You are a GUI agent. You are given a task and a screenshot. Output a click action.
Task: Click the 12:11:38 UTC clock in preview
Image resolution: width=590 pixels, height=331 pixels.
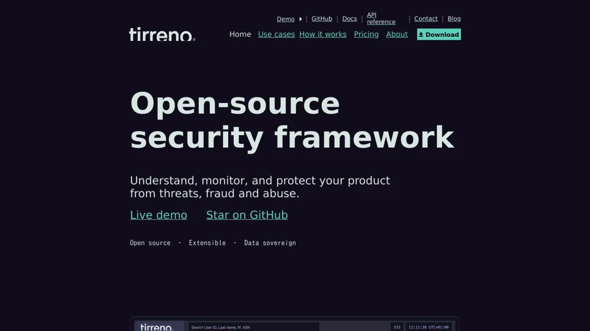click(429, 327)
